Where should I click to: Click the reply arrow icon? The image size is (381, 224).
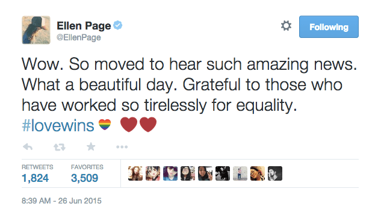tap(28, 147)
